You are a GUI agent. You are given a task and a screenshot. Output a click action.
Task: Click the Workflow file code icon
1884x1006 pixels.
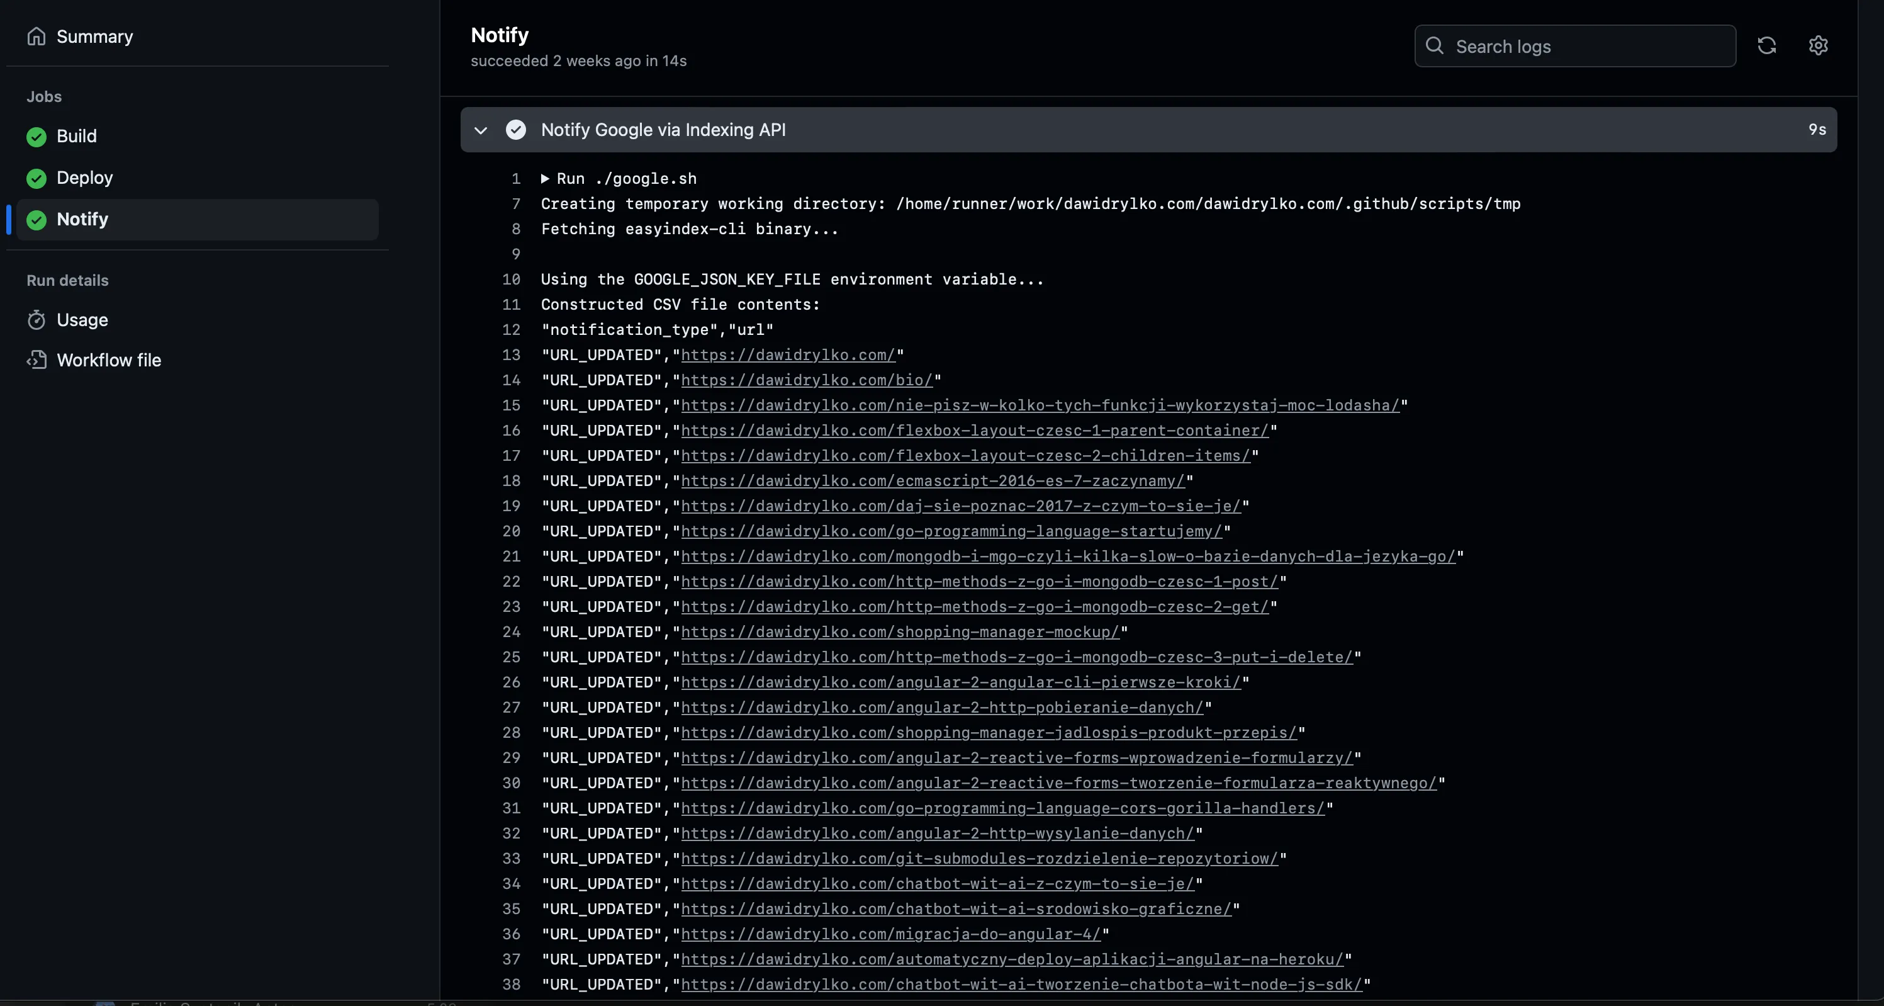[36, 360]
